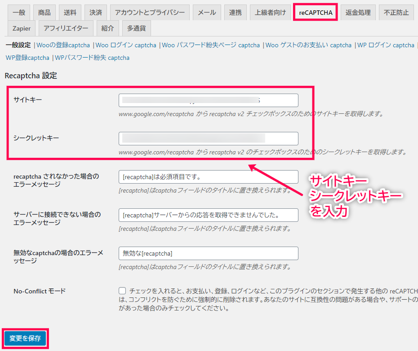Open Wooの登録captcha section link
Viewport: 418px width, 351px height.
click(x=63, y=45)
